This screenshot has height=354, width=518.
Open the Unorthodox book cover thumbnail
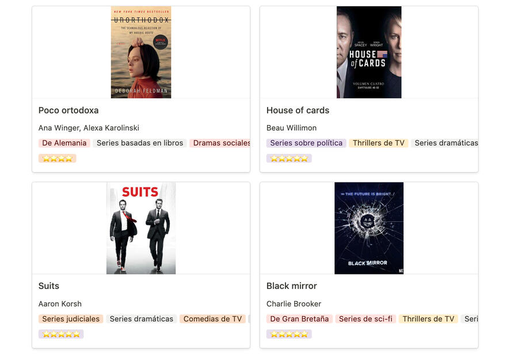tap(141, 52)
